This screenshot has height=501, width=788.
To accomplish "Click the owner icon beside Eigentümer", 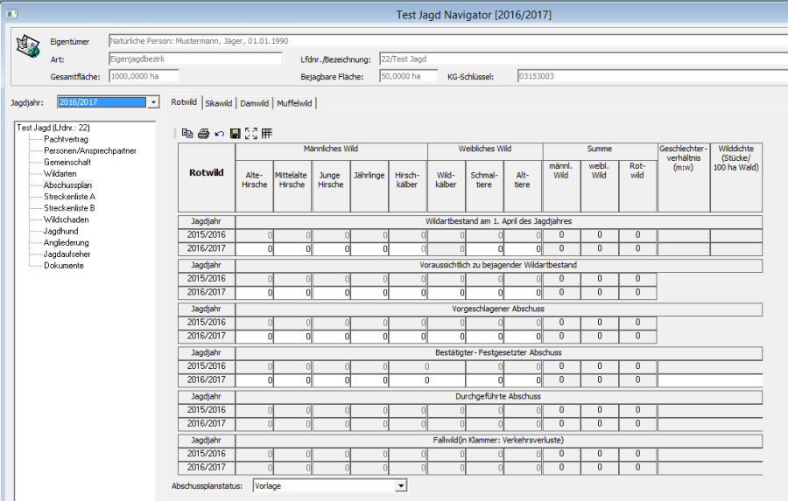I will 28,46.
